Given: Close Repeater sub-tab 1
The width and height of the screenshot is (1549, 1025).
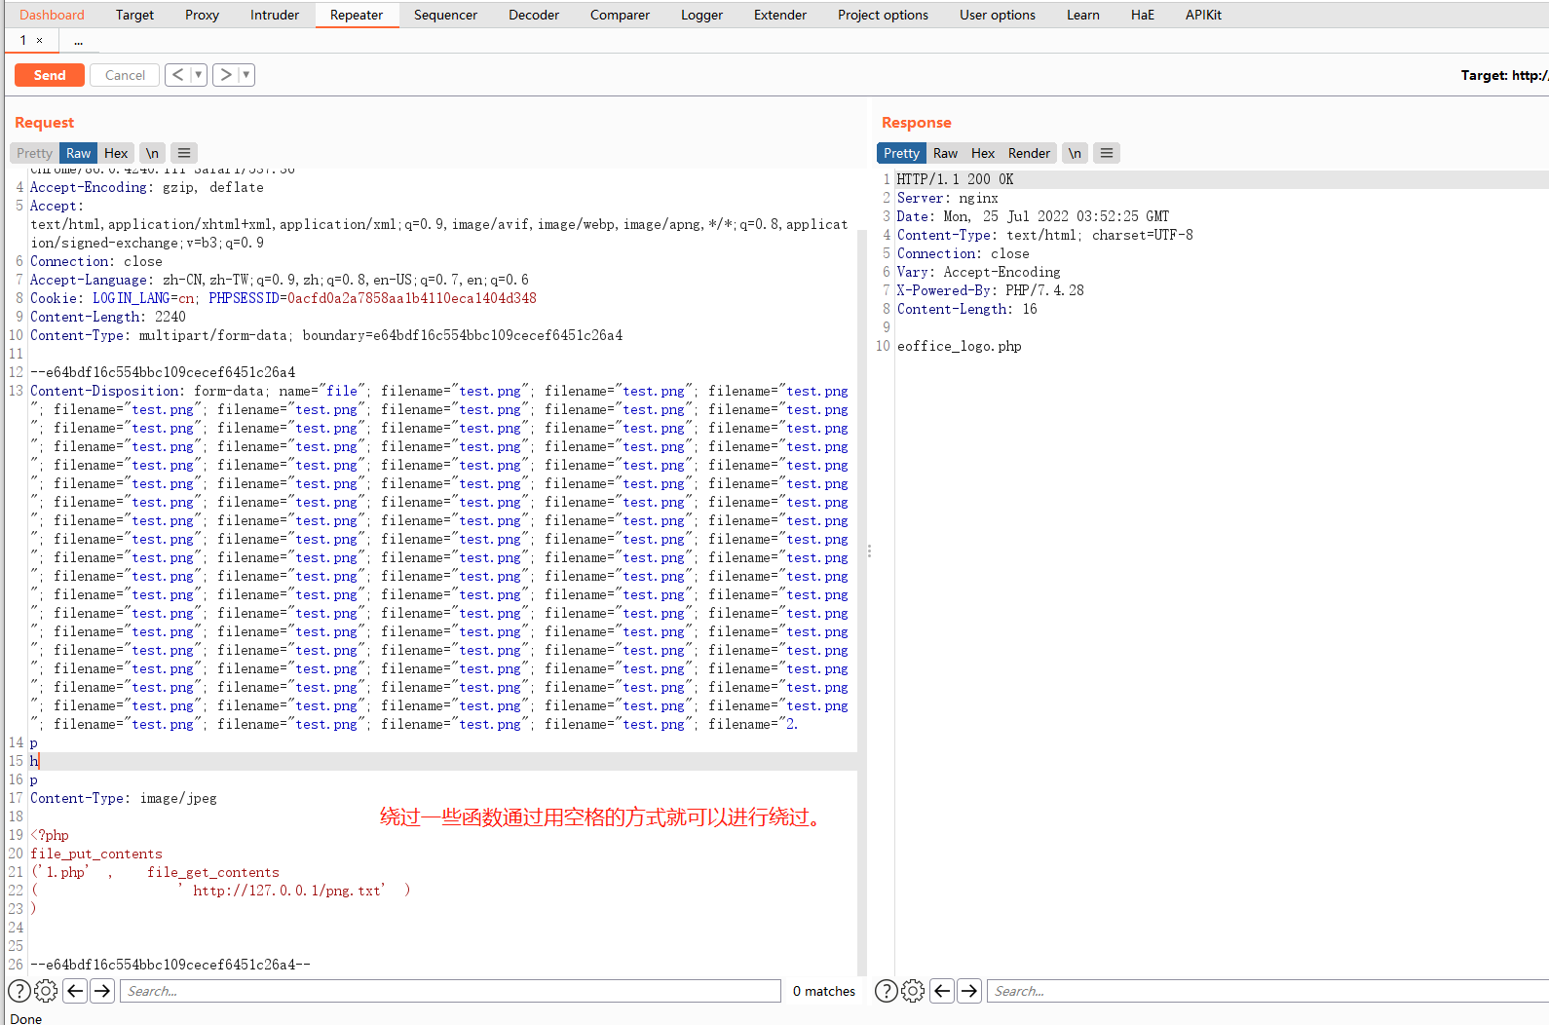Looking at the screenshot, I should click(x=39, y=40).
